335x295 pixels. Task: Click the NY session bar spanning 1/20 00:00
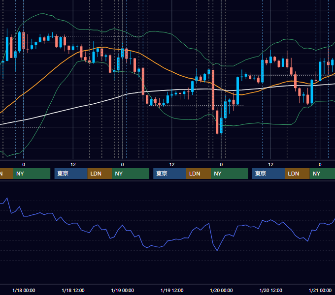(x=230, y=174)
